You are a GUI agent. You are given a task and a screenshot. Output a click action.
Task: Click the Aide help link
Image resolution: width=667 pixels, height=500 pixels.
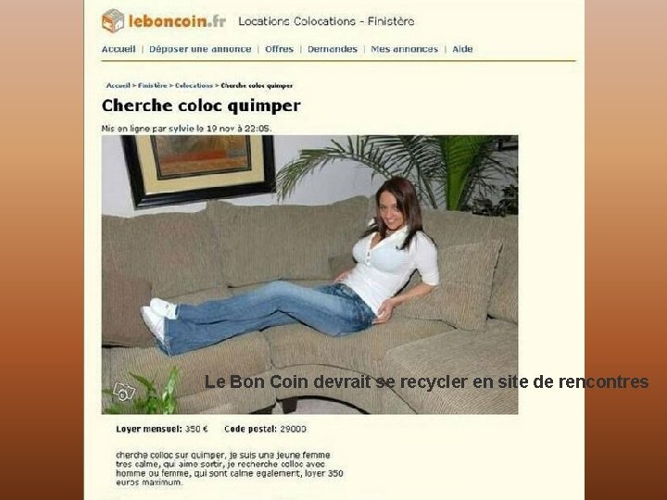462,49
